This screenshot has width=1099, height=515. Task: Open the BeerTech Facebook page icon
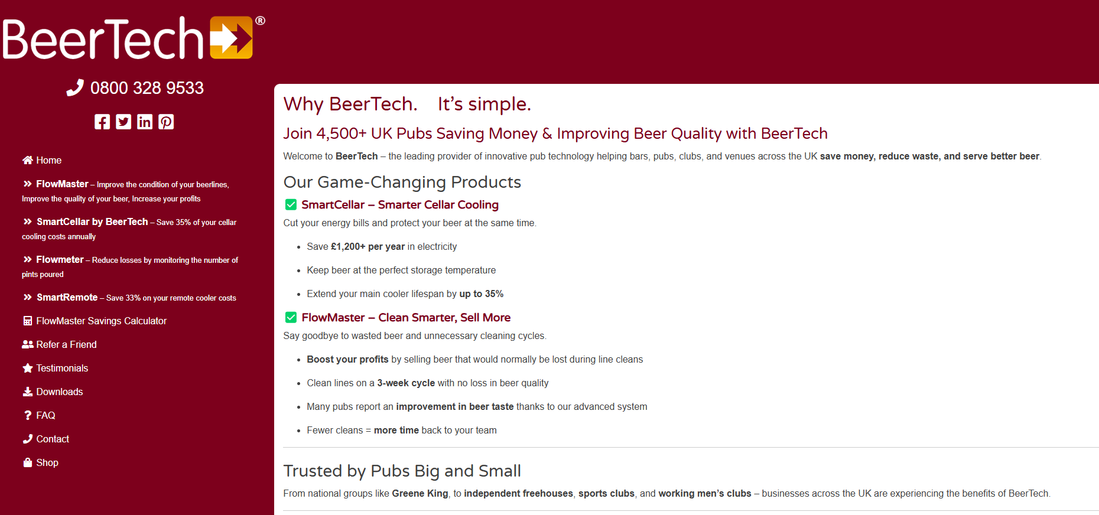[x=102, y=122]
